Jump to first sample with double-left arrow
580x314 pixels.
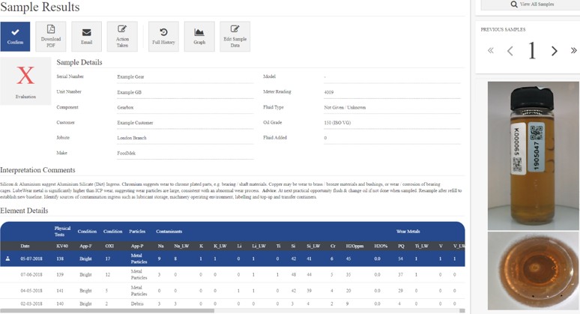coord(491,51)
